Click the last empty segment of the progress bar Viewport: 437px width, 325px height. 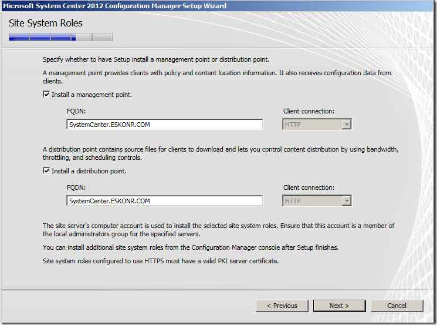[x=102, y=38]
